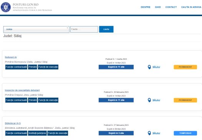Click the TEMPORAR badge in Bibliotecar row
Screen dimensions: 202x140
pos(185,133)
